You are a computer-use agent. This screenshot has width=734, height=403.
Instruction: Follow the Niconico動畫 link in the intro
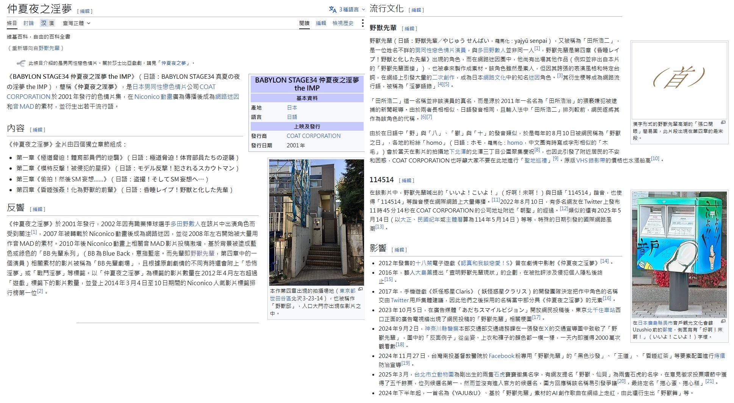tap(153, 97)
